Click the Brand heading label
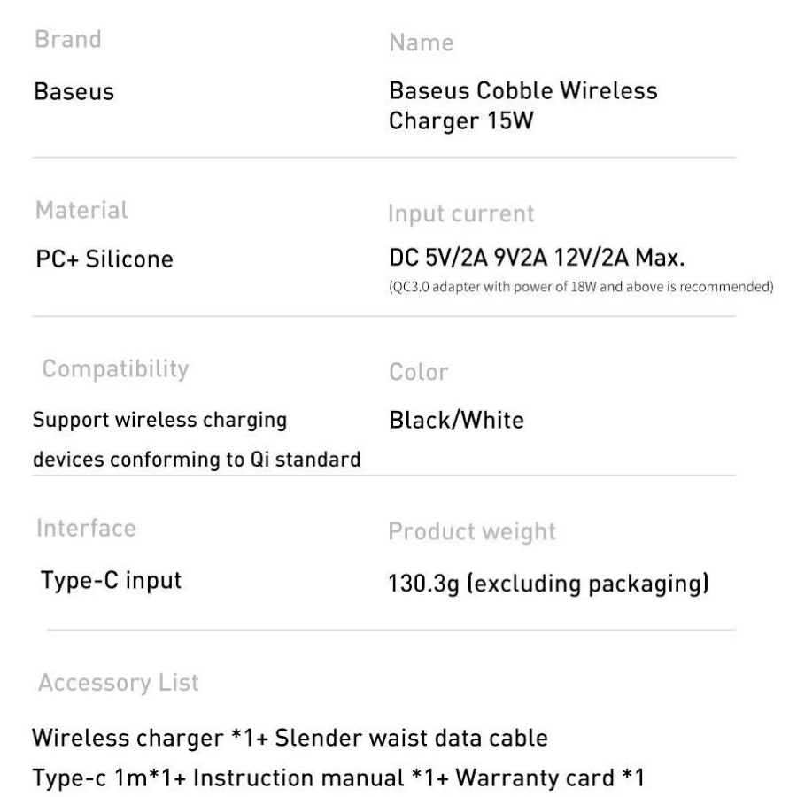This screenshot has width=797, height=797. [67, 40]
